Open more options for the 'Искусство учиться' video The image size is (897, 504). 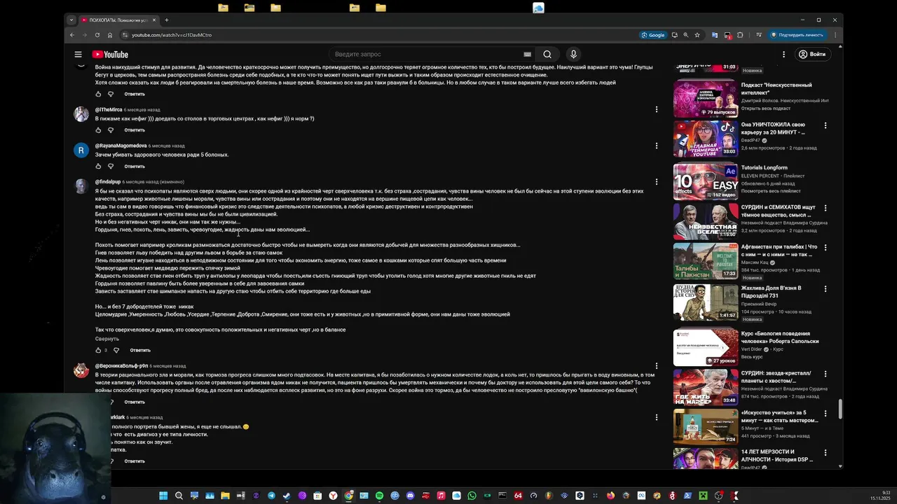pos(825,413)
